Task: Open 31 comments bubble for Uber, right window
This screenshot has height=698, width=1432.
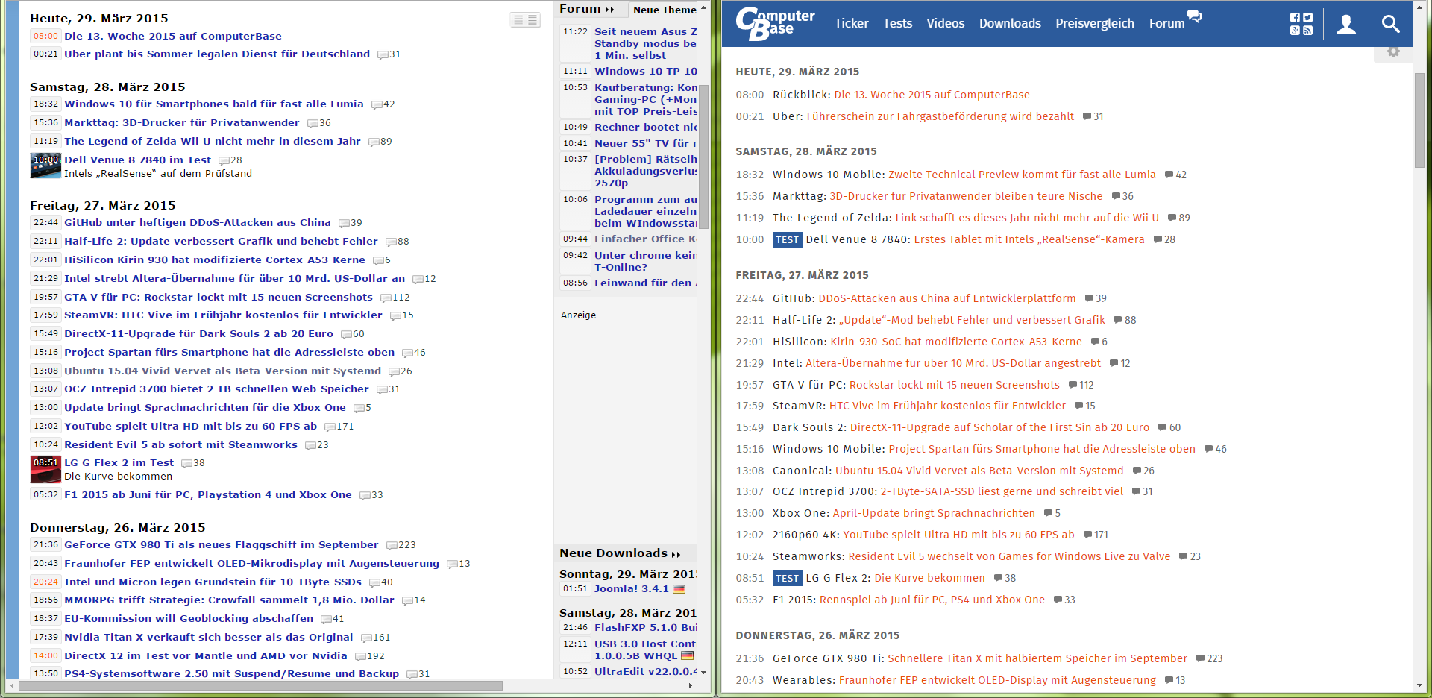Action: tap(1093, 116)
